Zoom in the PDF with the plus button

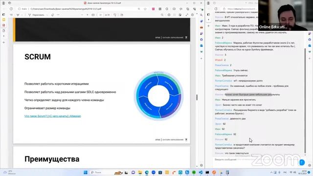(x=87, y=15)
